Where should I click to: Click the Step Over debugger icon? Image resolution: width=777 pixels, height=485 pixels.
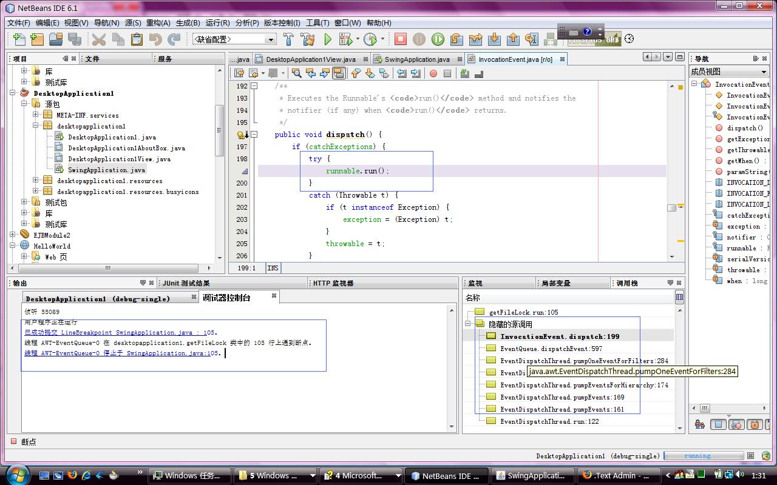click(x=456, y=39)
